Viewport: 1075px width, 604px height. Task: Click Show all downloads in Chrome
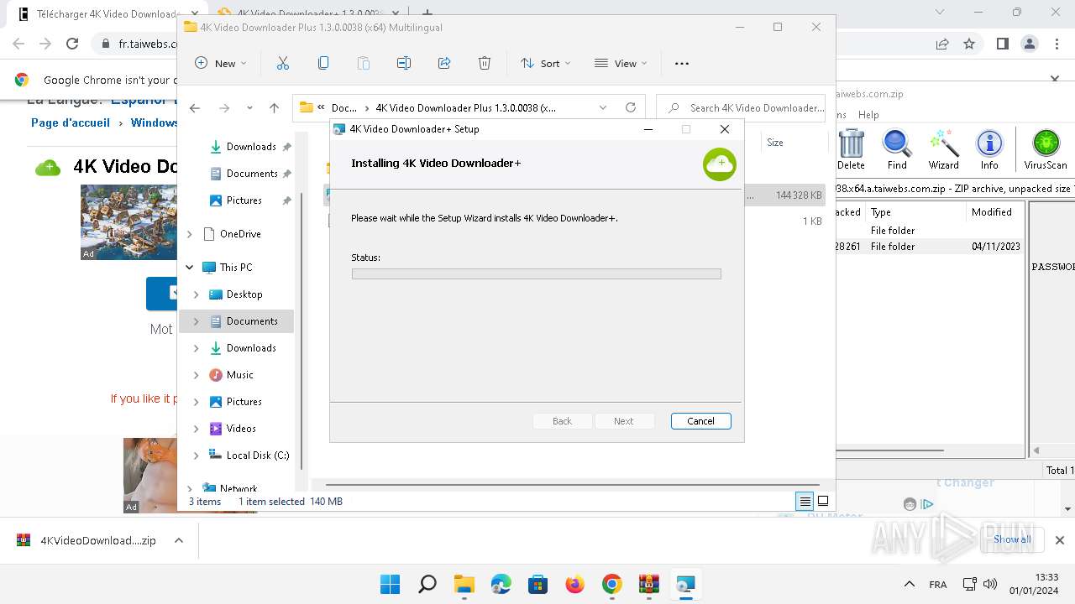point(1012,539)
